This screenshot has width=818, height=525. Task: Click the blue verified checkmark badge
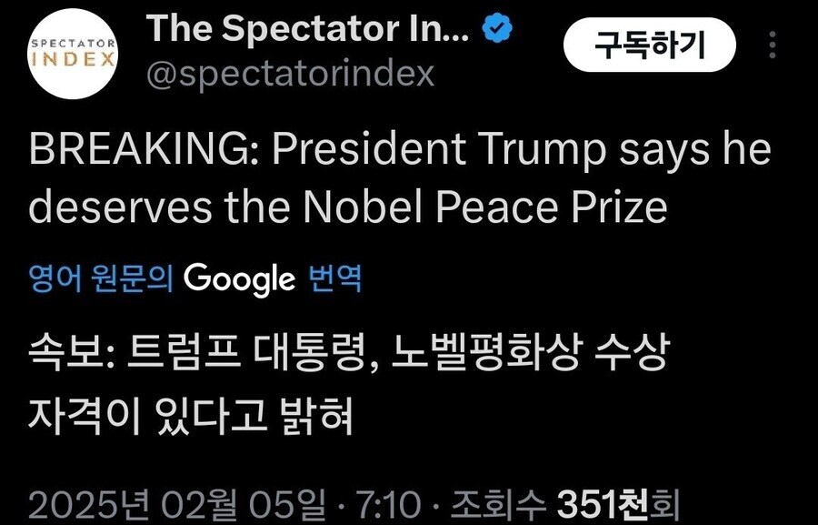(x=495, y=29)
